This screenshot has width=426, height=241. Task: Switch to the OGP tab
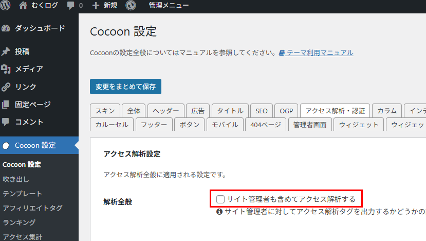point(286,111)
